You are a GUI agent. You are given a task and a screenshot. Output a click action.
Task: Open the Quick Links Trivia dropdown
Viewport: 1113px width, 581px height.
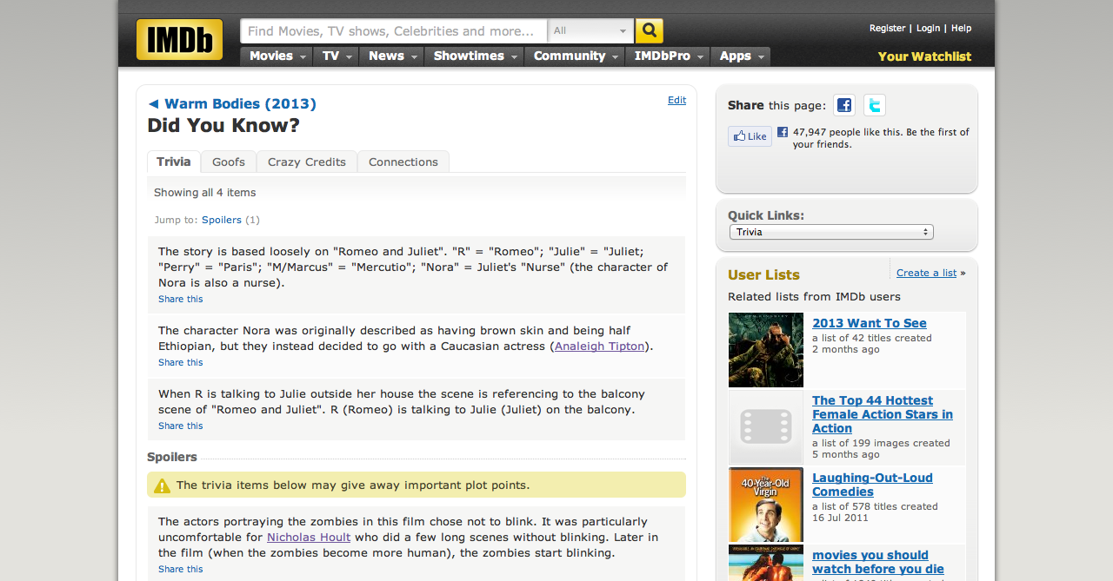[x=831, y=232]
